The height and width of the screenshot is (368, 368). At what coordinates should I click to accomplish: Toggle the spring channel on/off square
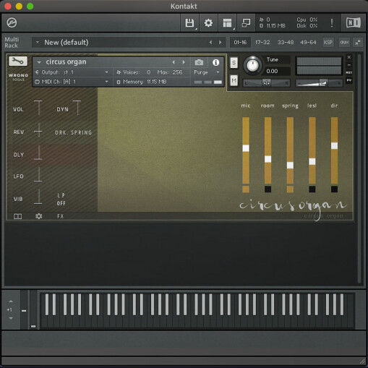point(290,189)
